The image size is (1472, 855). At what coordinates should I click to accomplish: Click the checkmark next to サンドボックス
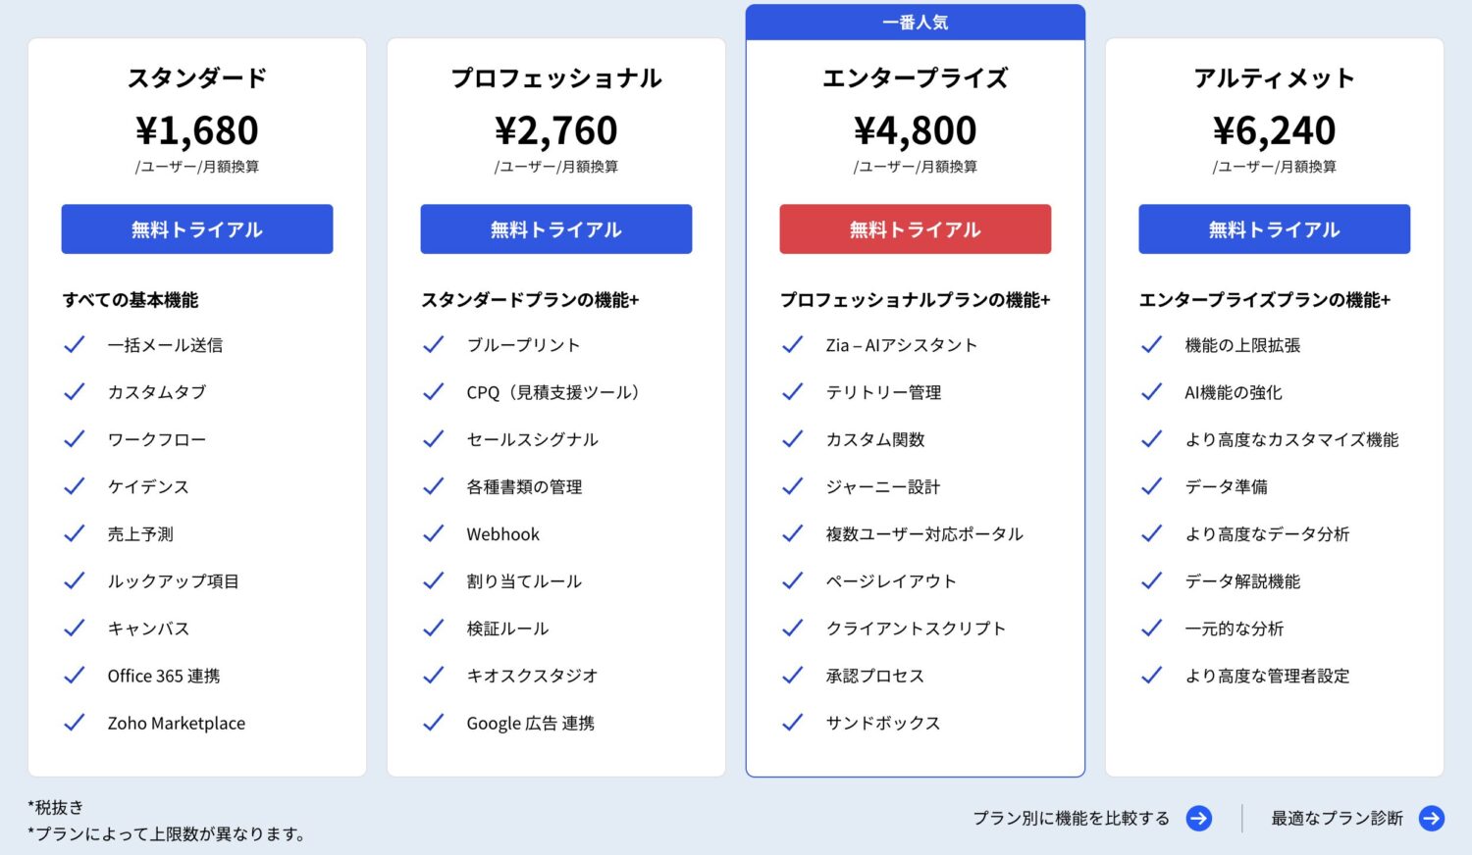[792, 723]
